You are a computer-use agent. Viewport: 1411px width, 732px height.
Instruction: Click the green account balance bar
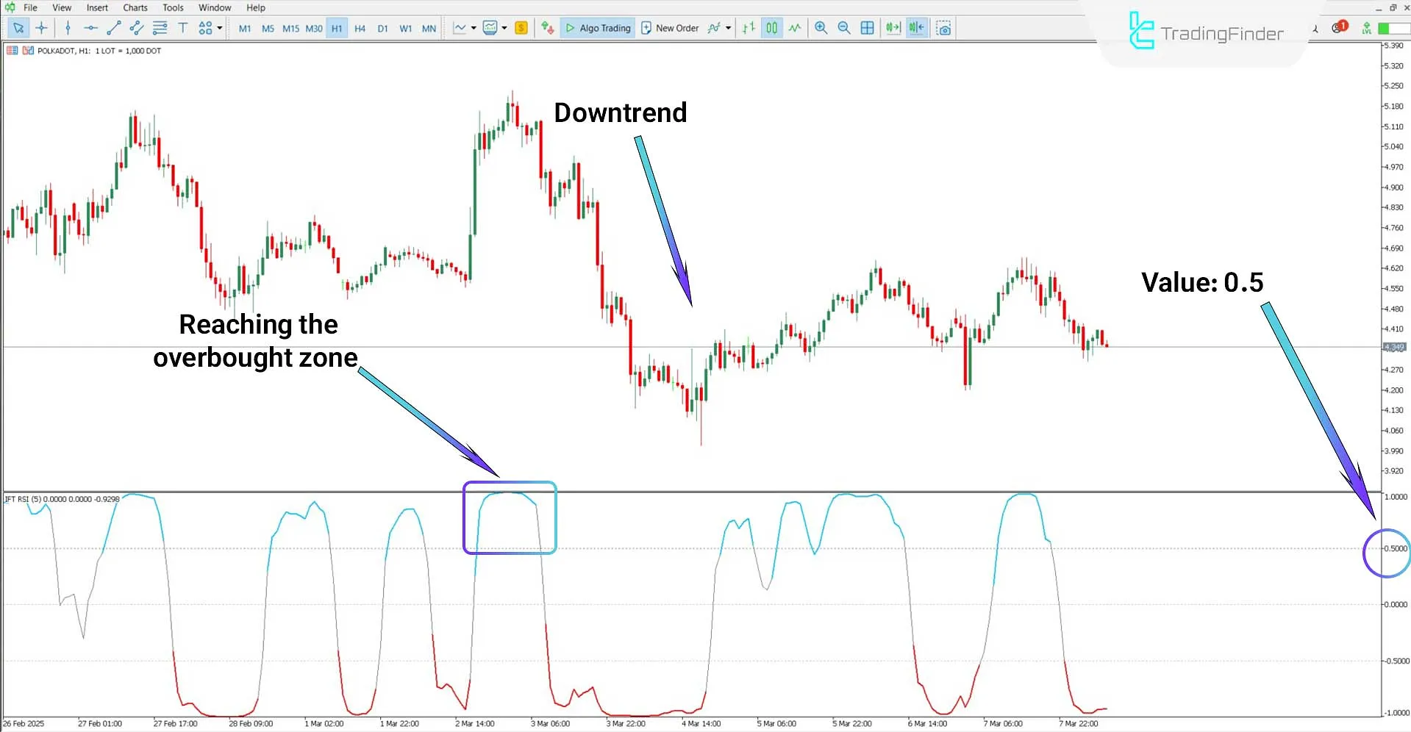[1387, 28]
